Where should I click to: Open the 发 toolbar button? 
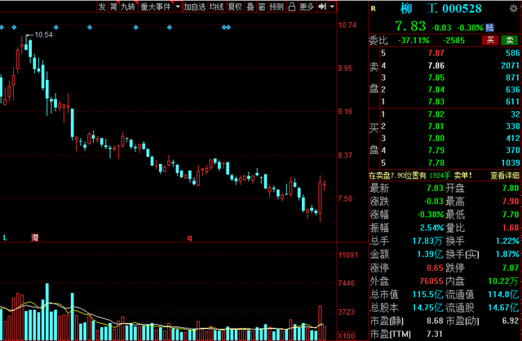point(102,7)
